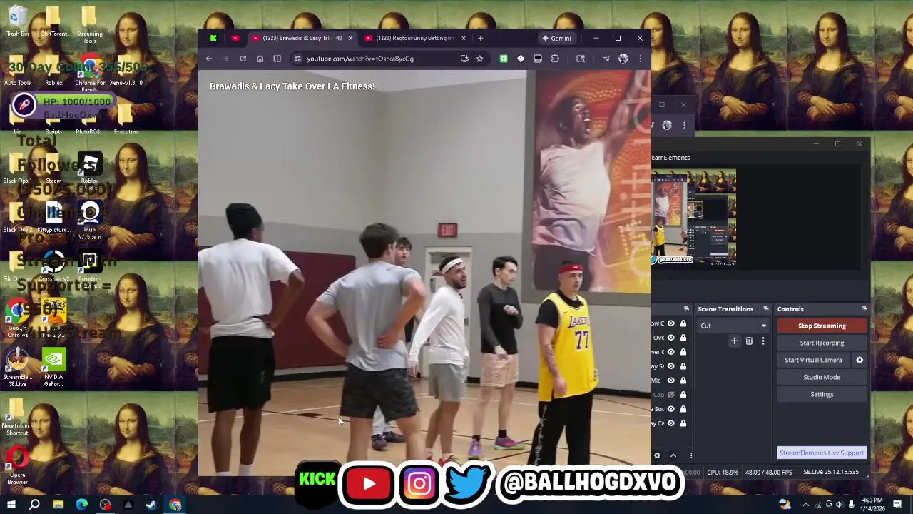Toggle lock on Mic source
Image resolution: width=913 pixels, height=514 pixels.
pos(683,381)
